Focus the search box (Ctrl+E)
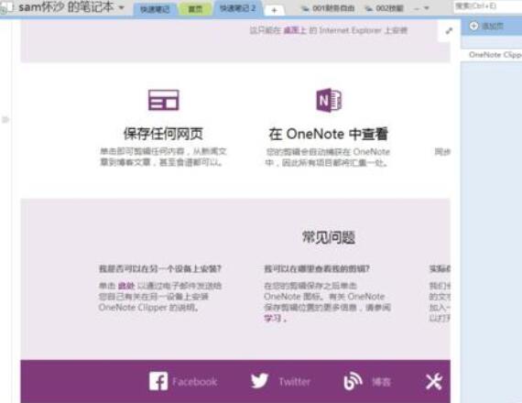The width and height of the screenshot is (522, 403). point(487,6)
